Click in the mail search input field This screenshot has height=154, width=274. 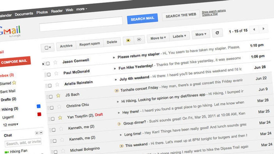pyautogui.click(x=81, y=24)
